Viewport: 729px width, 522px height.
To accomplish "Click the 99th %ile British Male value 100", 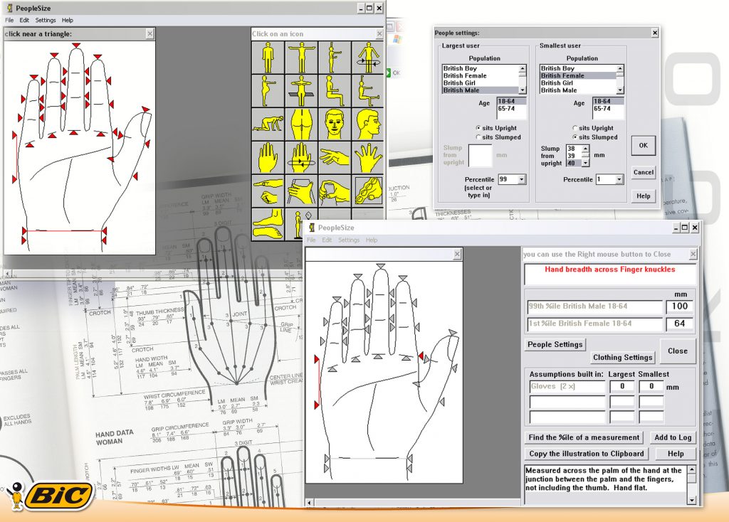I will [x=679, y=306].
